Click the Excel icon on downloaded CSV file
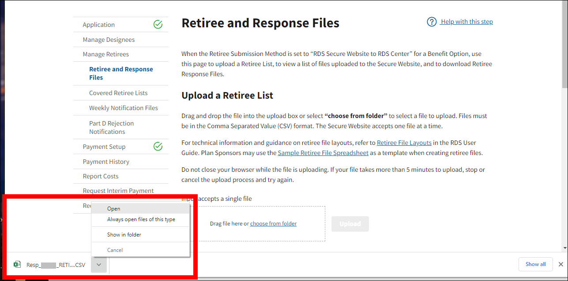The width and height of the screenshot is (568, 281). 17,265
